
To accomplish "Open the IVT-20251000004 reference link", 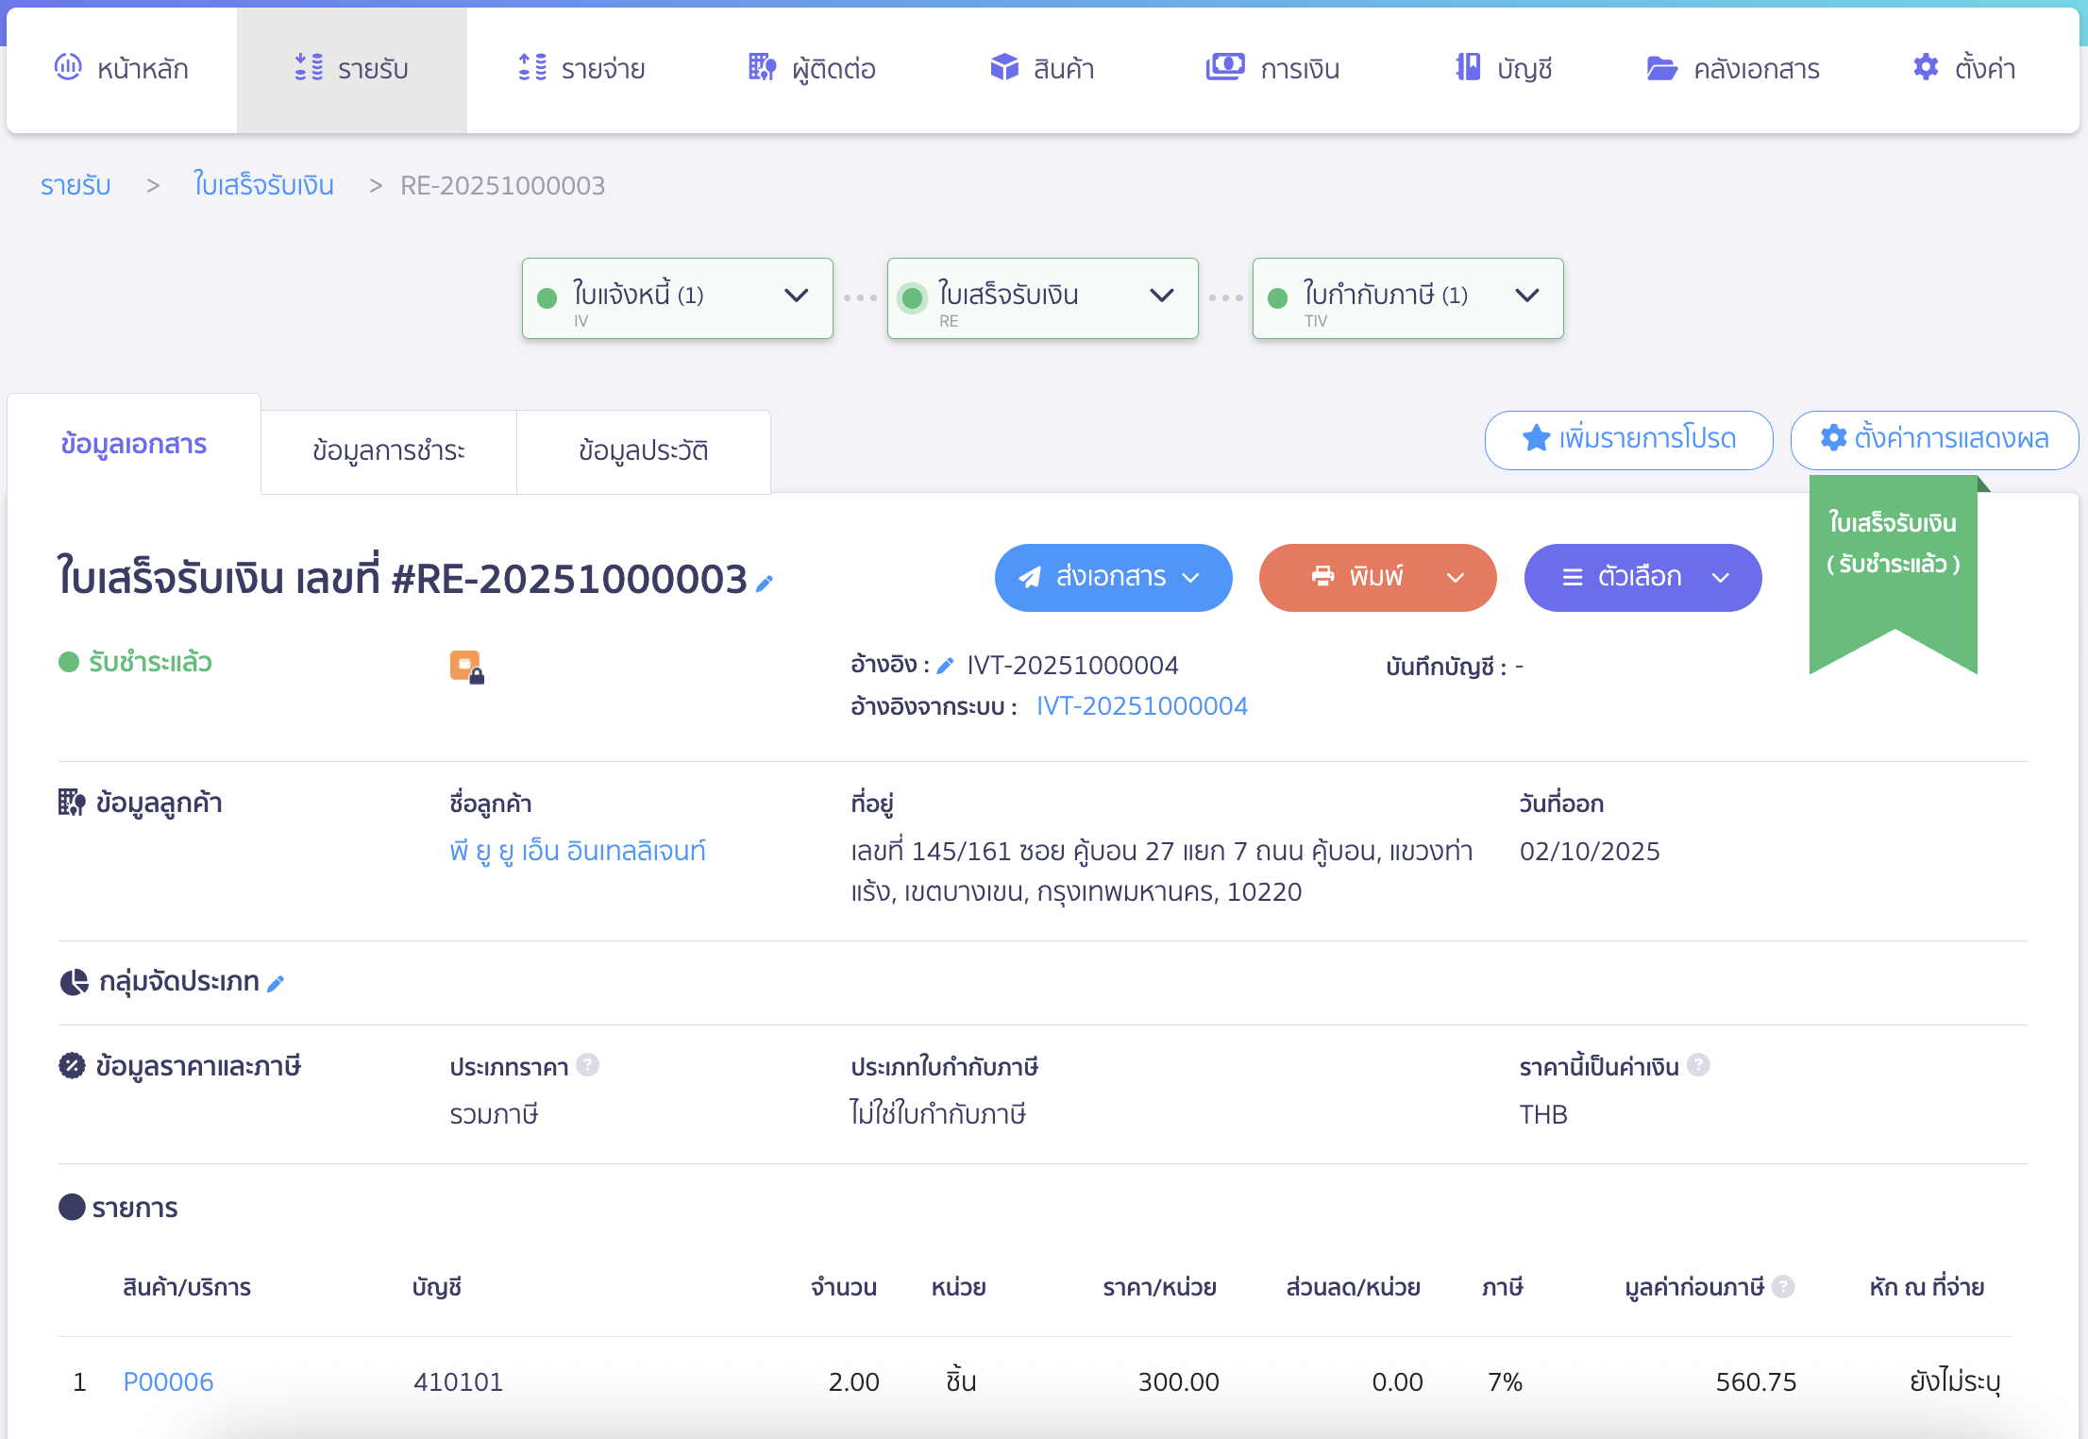I will pos(1141,705).
